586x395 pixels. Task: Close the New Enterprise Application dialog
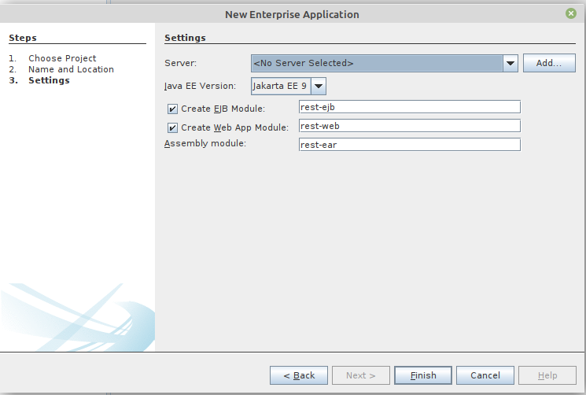(x=570, y=13)
